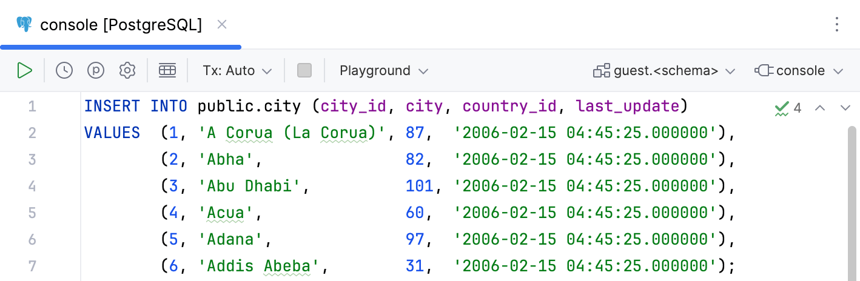Click the 'Abha' string value
860x281 pixels.
[x=230, y=159]
